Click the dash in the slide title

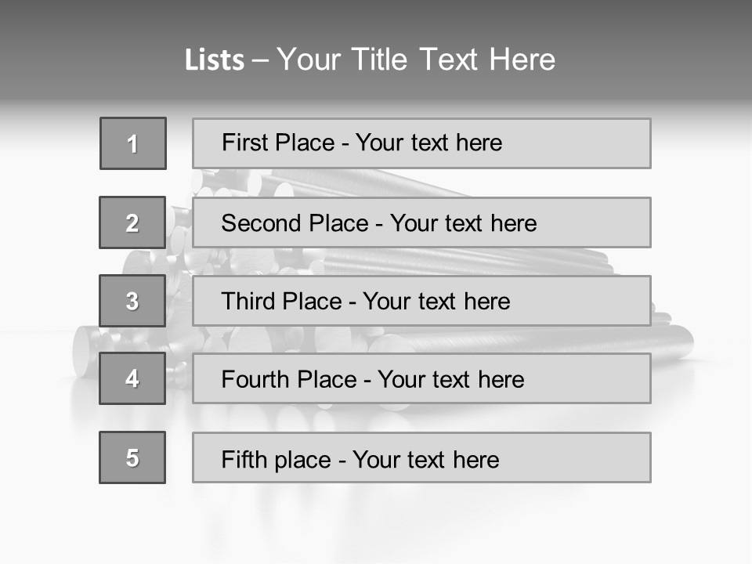pyautogui.click(x=260, y=60)
